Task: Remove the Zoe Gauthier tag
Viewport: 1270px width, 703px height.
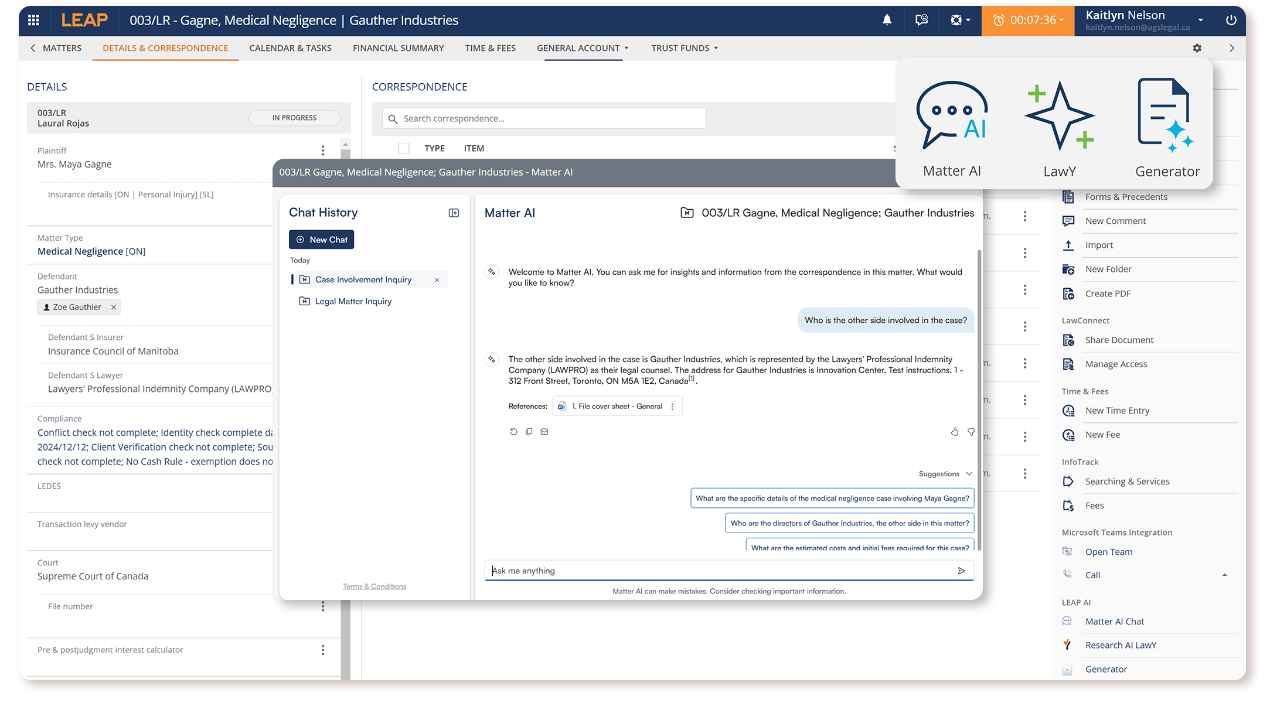Action: [x=114, y=307]
